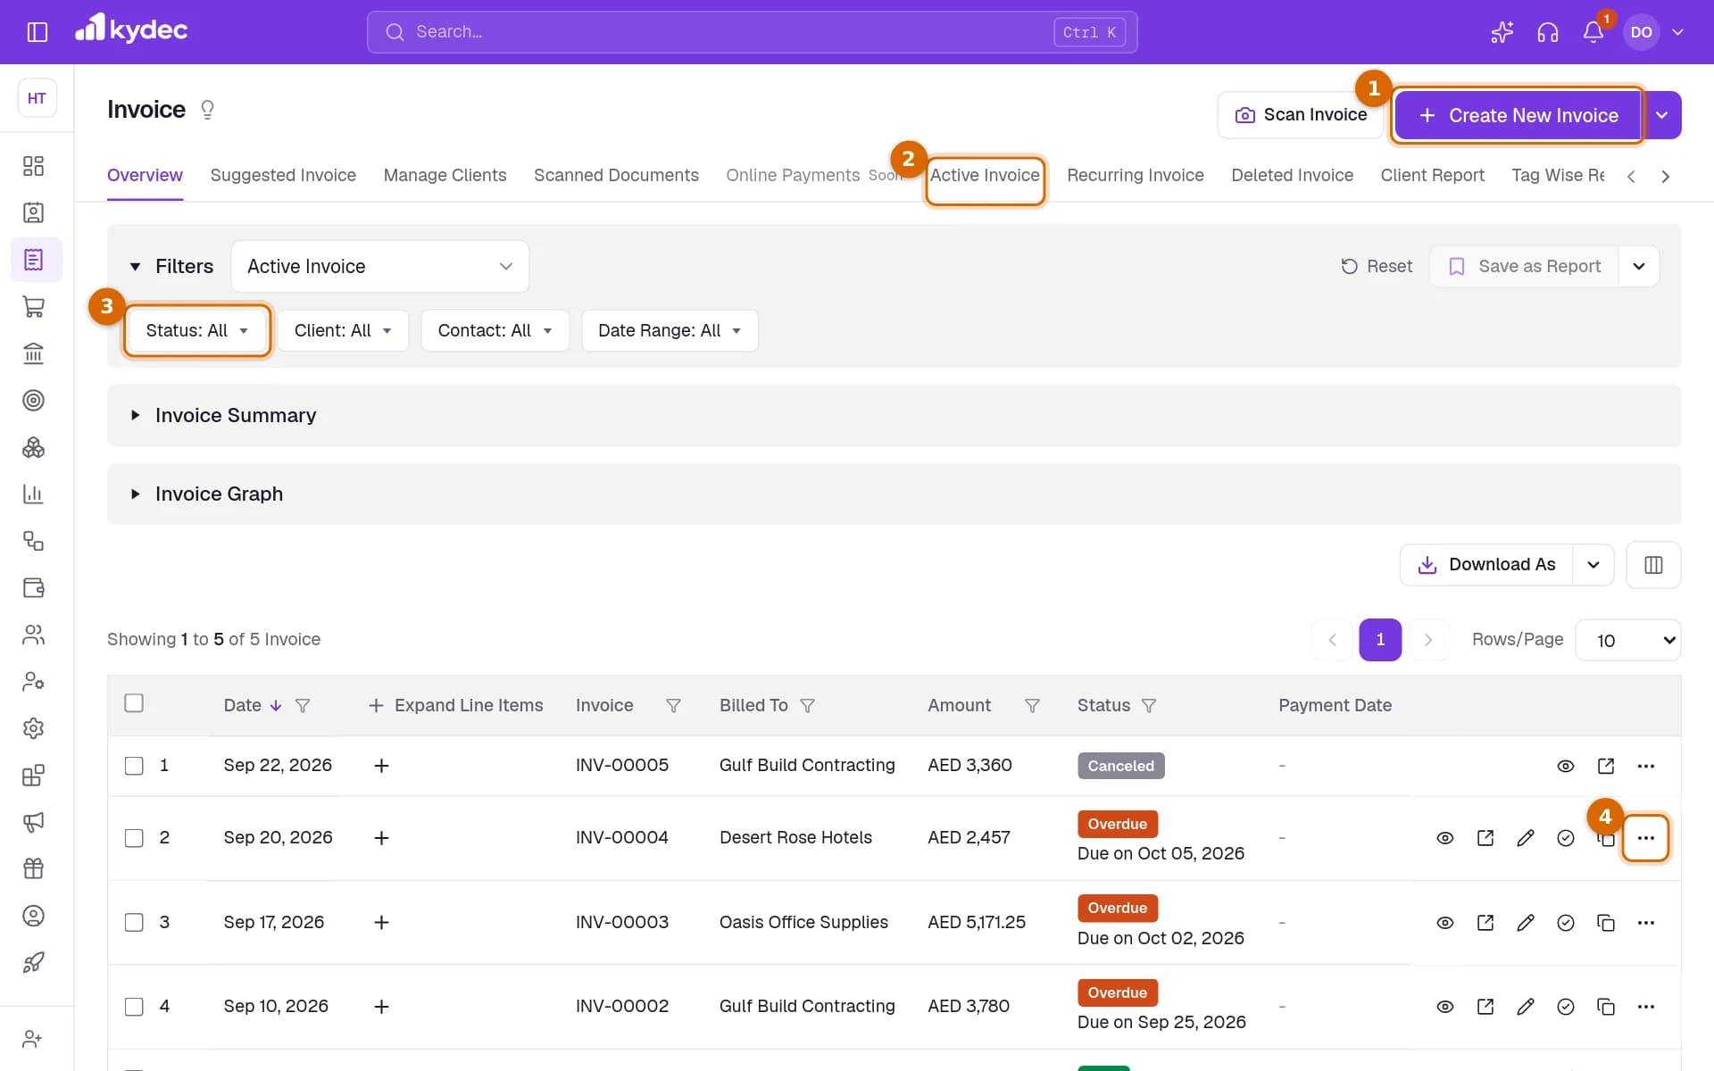The image size is (1714, 1071).
Task: Edit invoice INV-00004 with pencil icon
Action: [x=1526, y=838]
